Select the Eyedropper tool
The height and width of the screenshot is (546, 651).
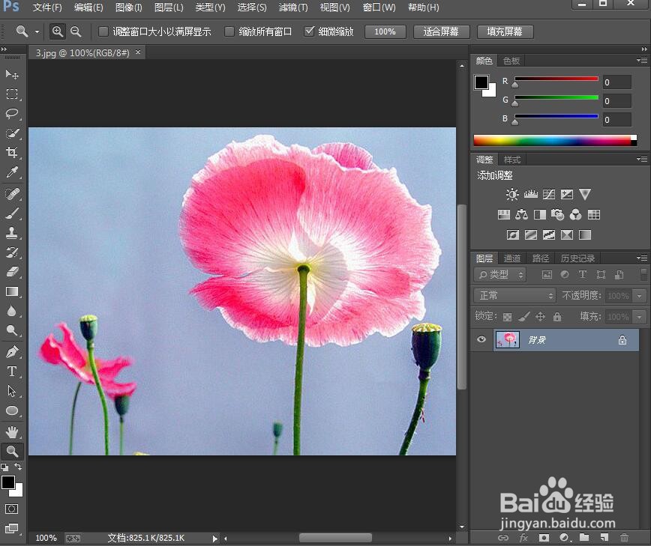pos(12,172)
